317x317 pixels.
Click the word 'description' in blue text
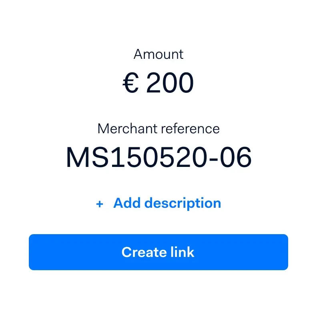click(x=183, y=203)
